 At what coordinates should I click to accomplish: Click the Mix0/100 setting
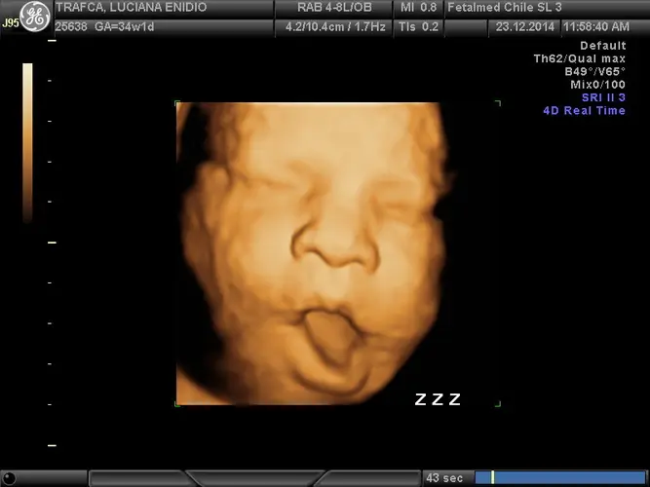coord(597,85)
